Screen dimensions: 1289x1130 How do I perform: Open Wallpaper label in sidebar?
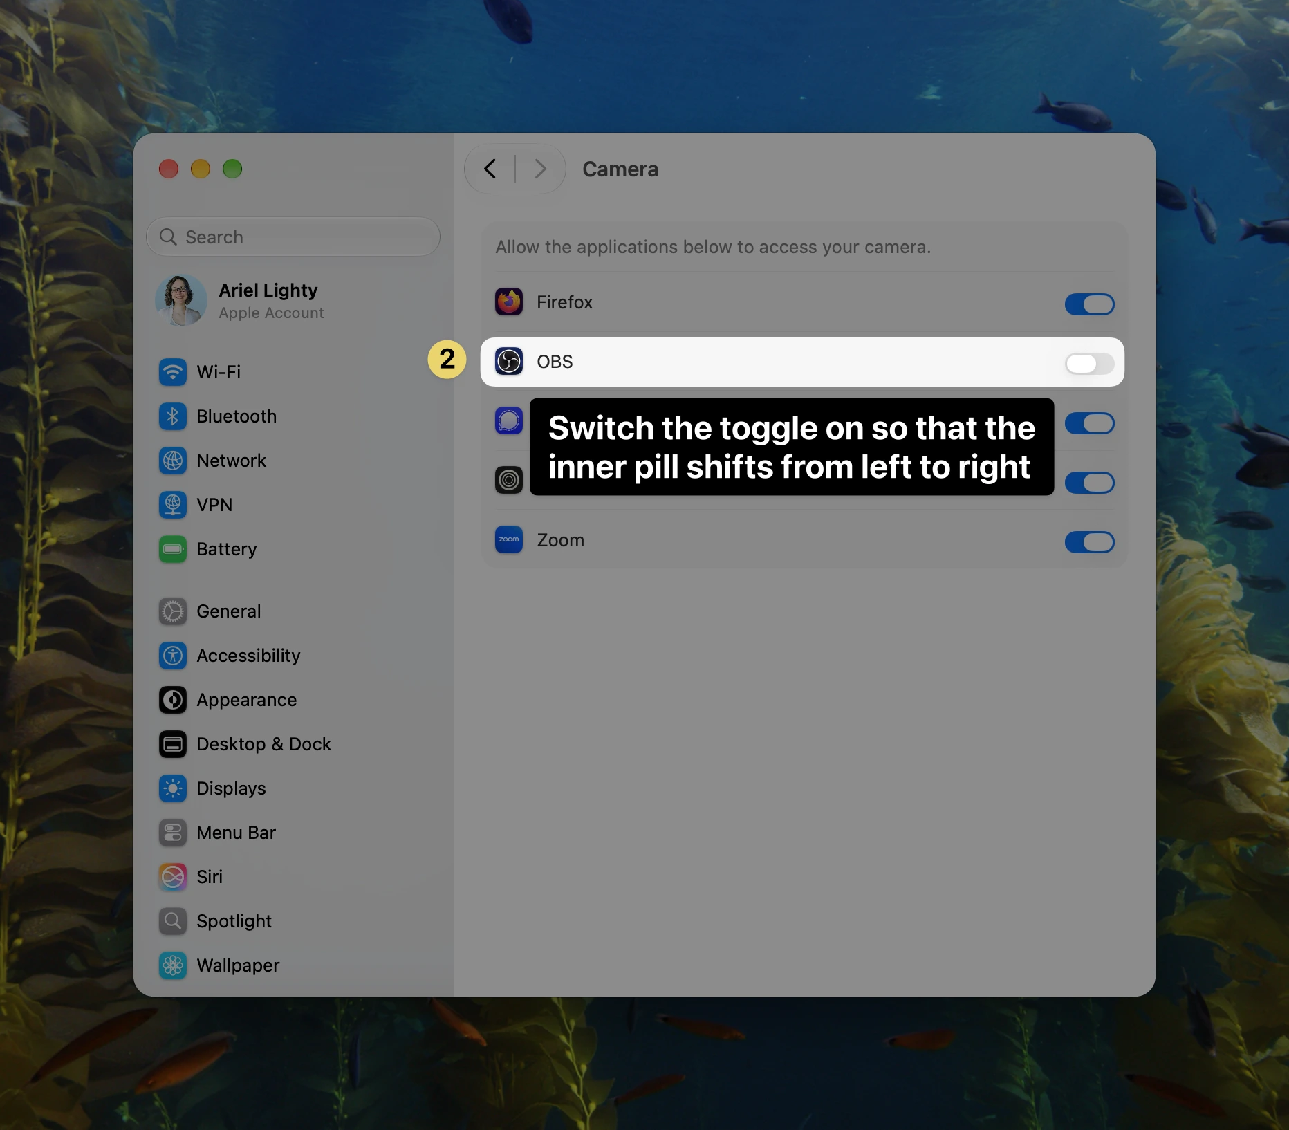pos(238,965)
